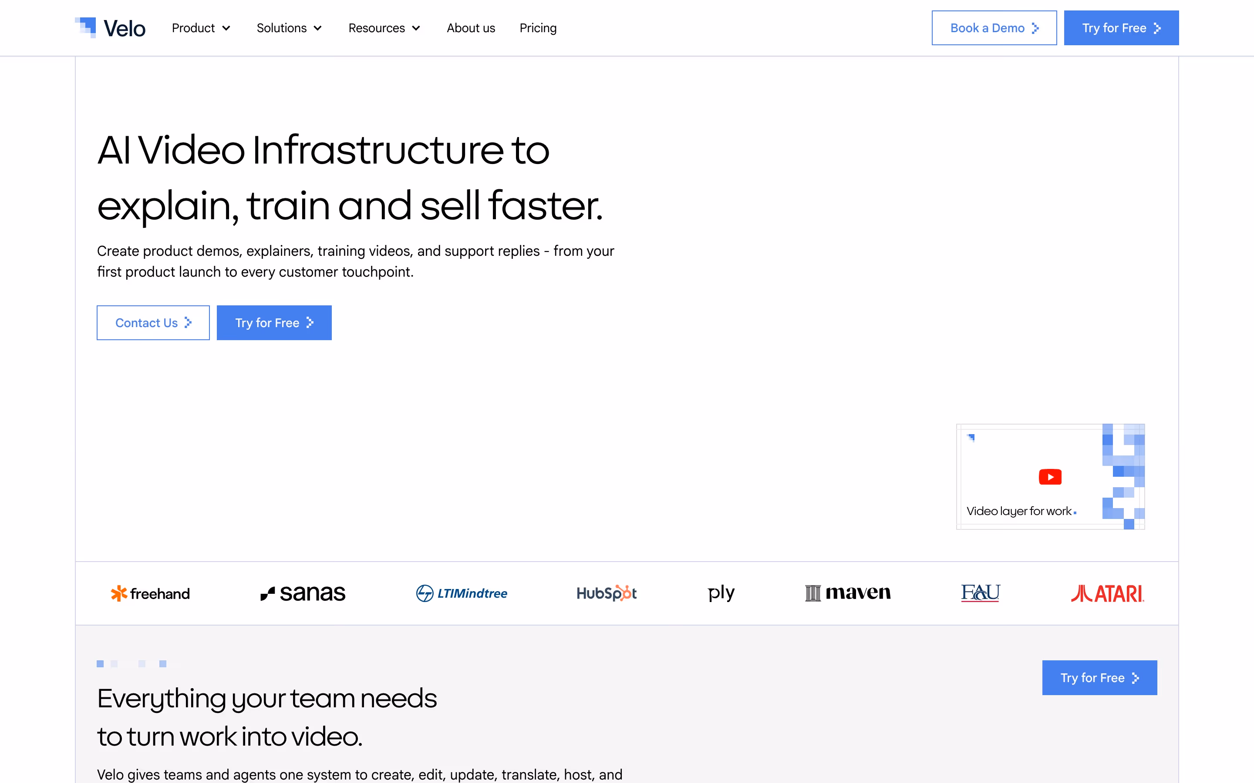Open the freehand customer logo

[x=150, y=593]
